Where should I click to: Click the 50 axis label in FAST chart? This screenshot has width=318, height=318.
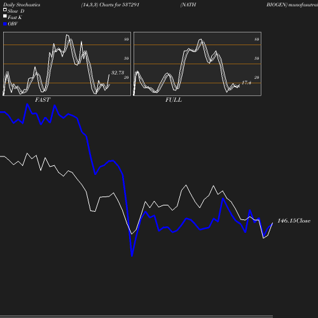(x=127, y=59)
